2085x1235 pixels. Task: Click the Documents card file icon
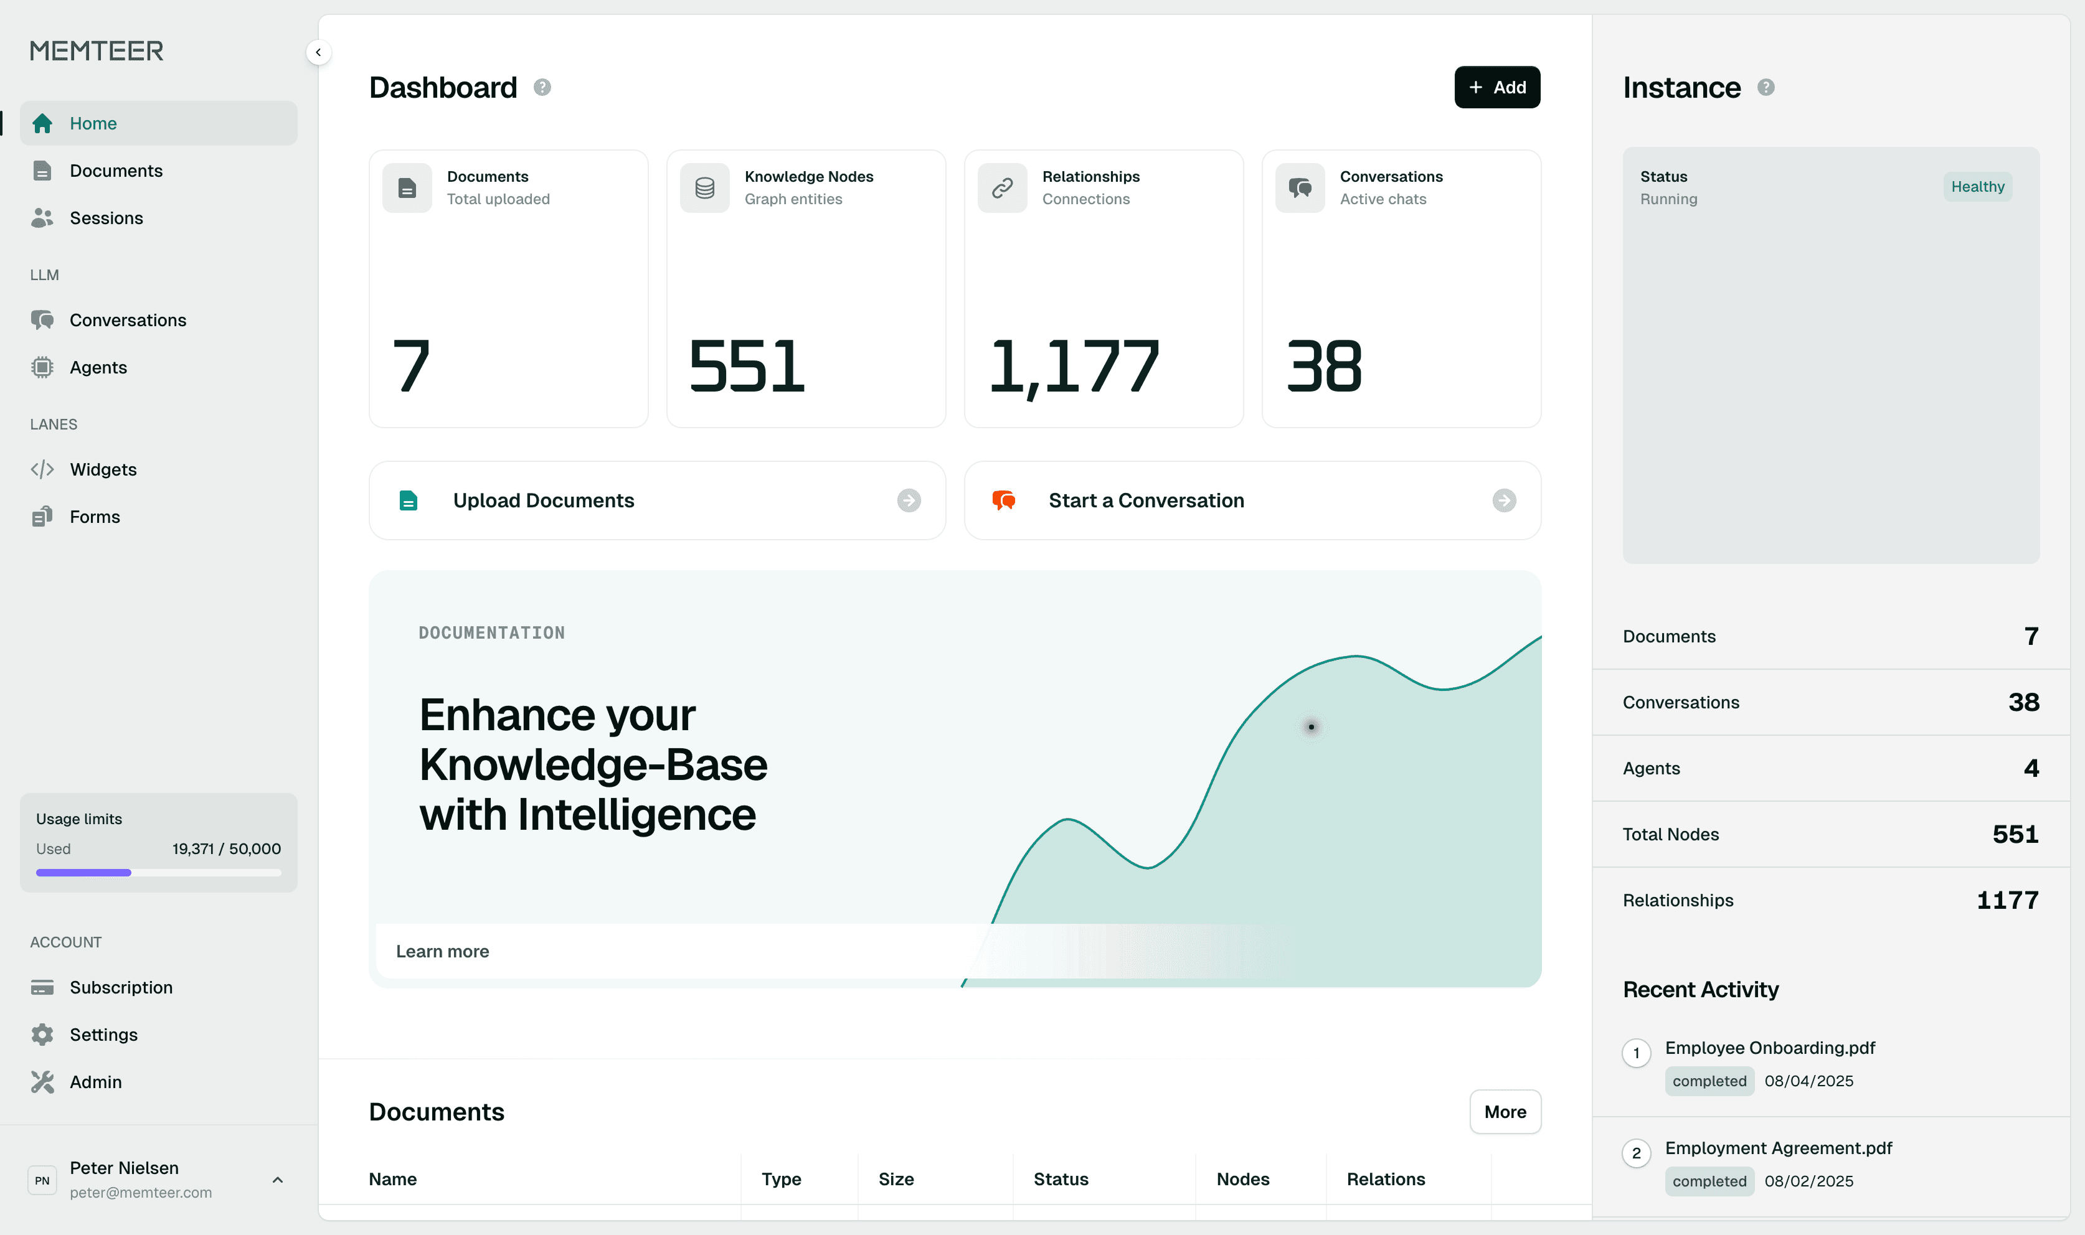407,188
